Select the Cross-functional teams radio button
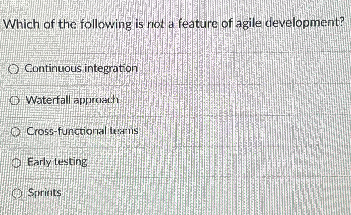The image size is (351, 215). pyautogui.click(x=15, y=131)
